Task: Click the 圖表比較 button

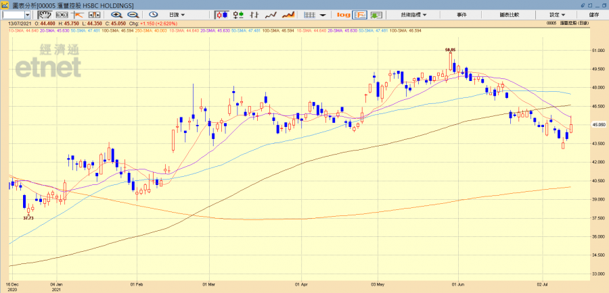Action: [x=508, y=14]
